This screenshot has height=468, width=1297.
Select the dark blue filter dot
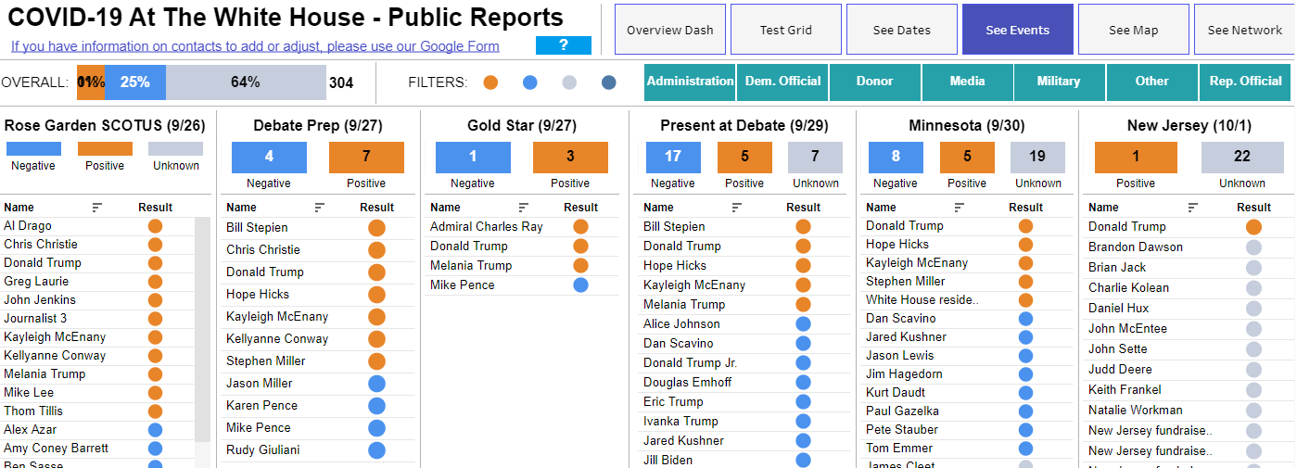click(608, 82)
